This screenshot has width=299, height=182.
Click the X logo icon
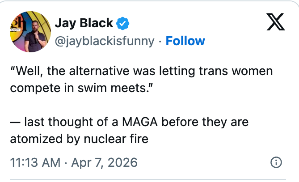point(275,22)
